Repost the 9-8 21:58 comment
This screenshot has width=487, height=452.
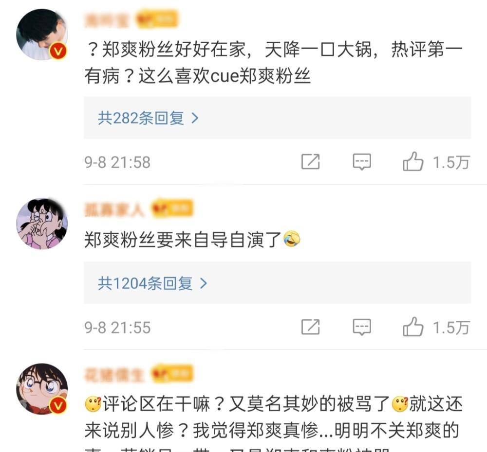310,161
